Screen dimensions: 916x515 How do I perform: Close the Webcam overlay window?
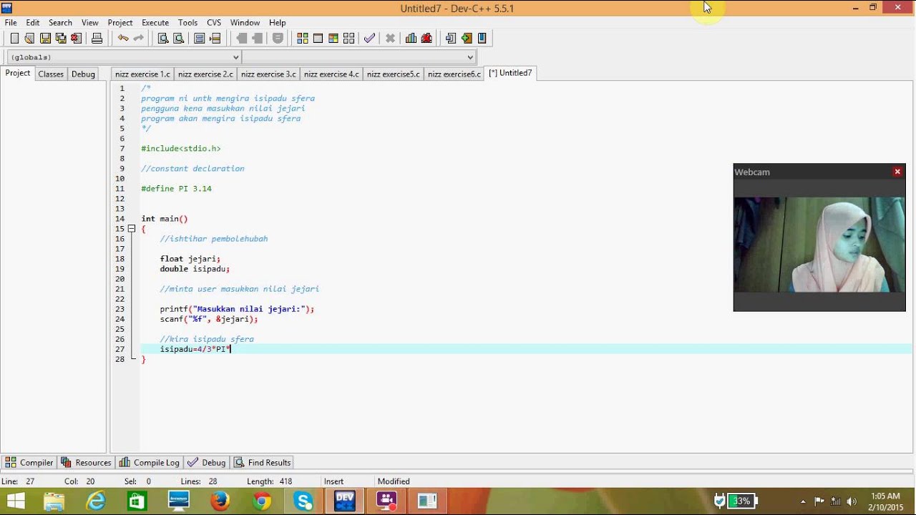(x=897, y=172)
